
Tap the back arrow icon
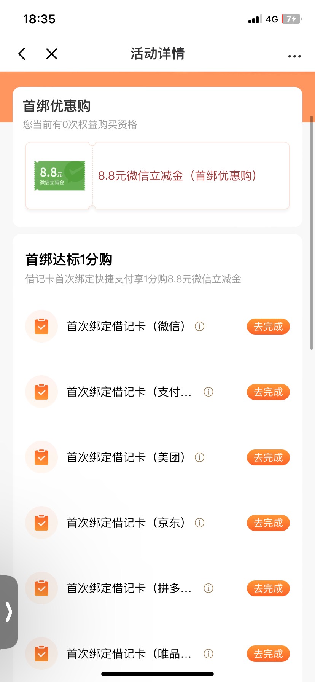coord(22,54)
